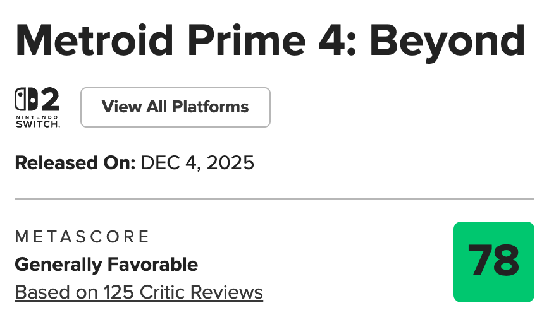Click the DEC 4, 2025 release date
Screen dimensions: 549x322
click(x=197, y=163)
